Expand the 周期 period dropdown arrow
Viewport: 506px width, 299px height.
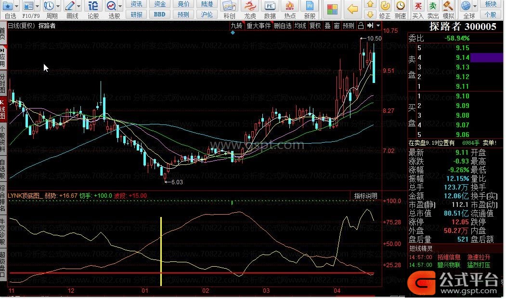(58, 6)
